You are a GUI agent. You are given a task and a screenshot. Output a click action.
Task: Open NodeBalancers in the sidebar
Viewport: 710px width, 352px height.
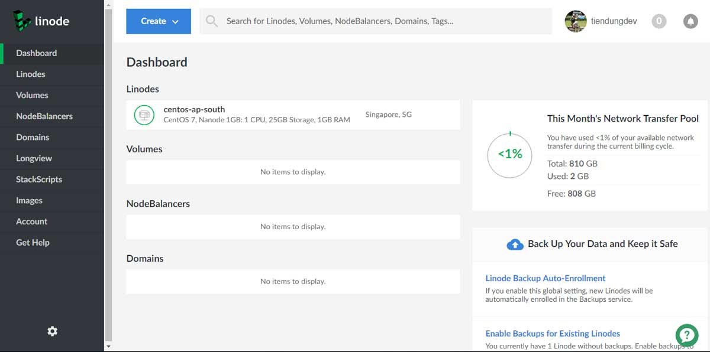(x=52, y=116)
